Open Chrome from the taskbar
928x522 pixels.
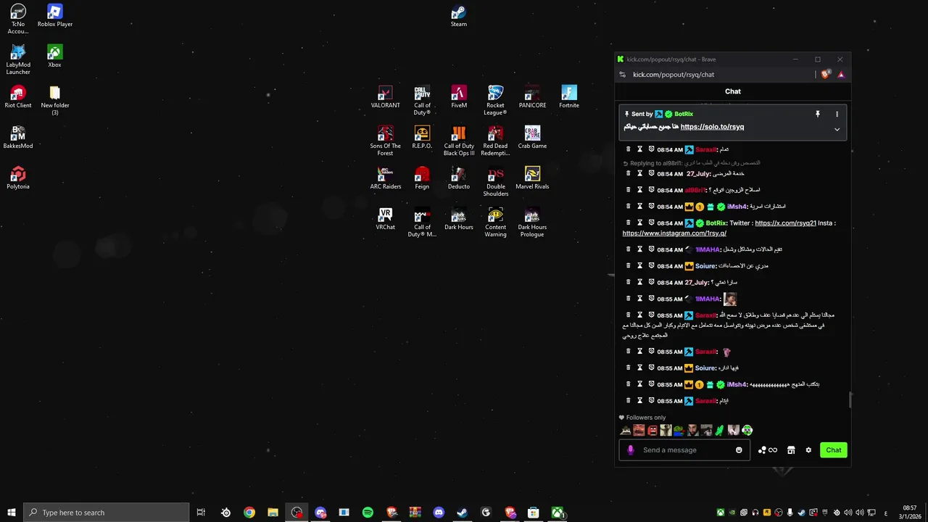coord(249,513)
